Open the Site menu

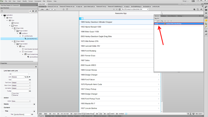[44, 1]
